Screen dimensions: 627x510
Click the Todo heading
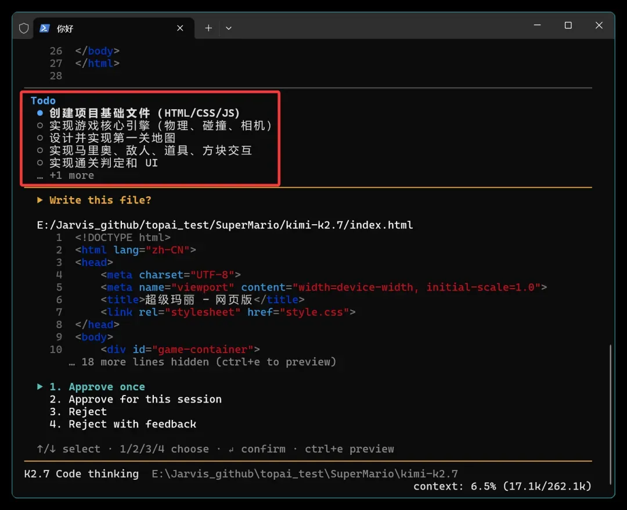click(x=43, y=100)
